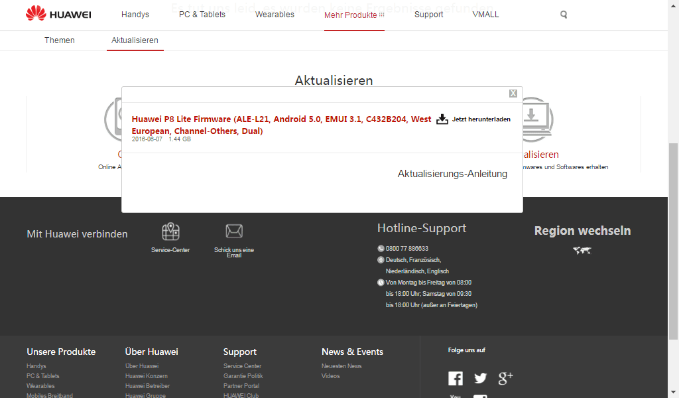This screenshot has width=679, height=398.
Task: Click the Service-Center label
Action: [170, 250]
